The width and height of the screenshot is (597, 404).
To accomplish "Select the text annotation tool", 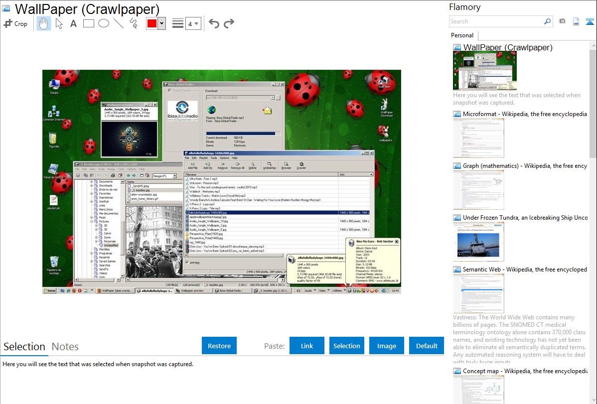I will [73, 23].
